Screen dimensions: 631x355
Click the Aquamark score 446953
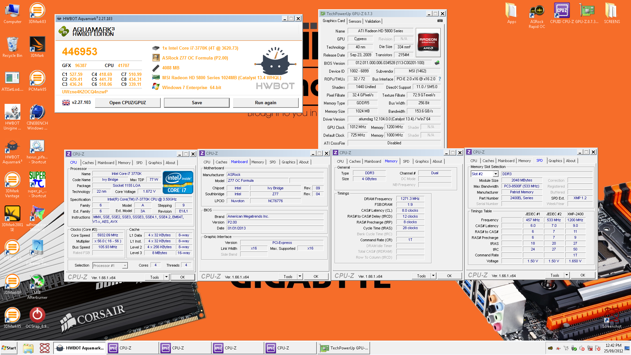click(x=80, y=52)
